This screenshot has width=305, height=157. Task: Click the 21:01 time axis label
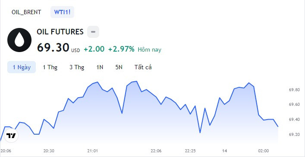coord(93,151)
